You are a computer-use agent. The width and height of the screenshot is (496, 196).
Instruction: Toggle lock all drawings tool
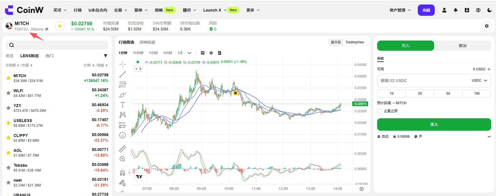pos(122,182)
